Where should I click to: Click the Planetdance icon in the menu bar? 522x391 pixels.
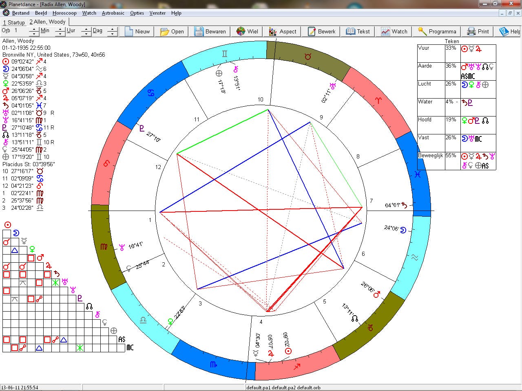pos(6,13)
